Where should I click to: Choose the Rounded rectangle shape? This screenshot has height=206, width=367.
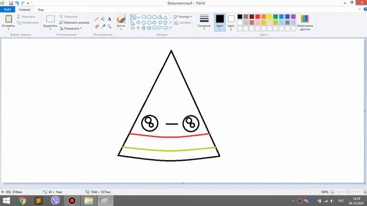pos(154,17)
